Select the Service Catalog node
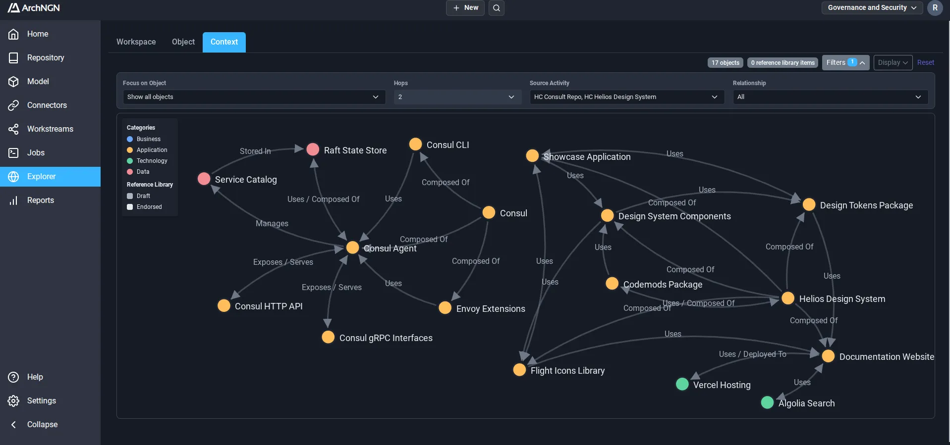 coord(204,179)
